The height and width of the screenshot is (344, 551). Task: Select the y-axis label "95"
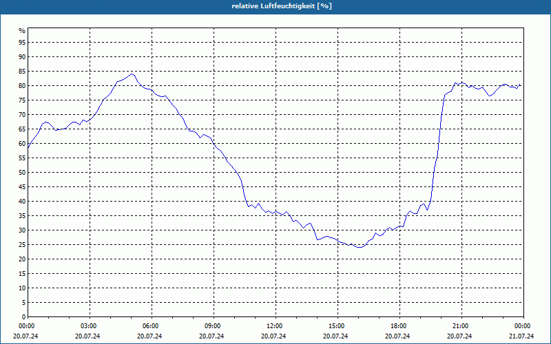[x=22, y=43]
